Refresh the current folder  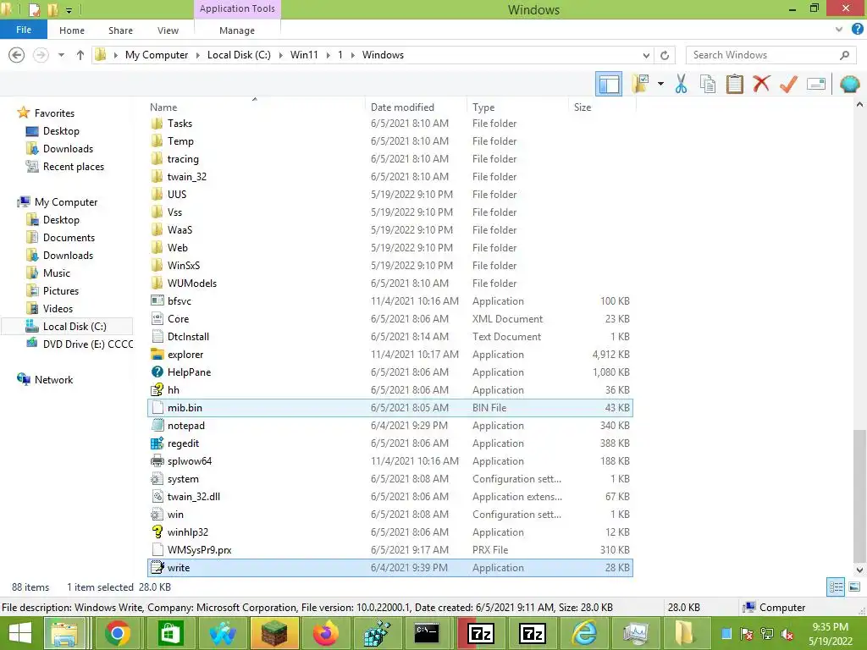click(x=665, y=55)
